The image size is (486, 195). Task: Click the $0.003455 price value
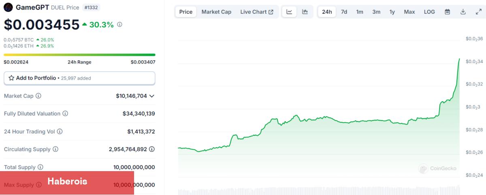coord(42,25)
